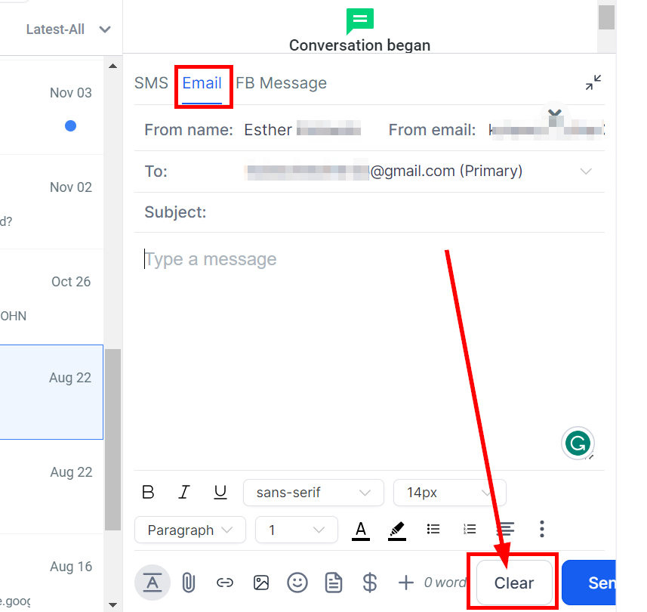This screenshot has height=612, width=647.
Task: Switch to the FB Message tab
Action: [x=281, y=83]
